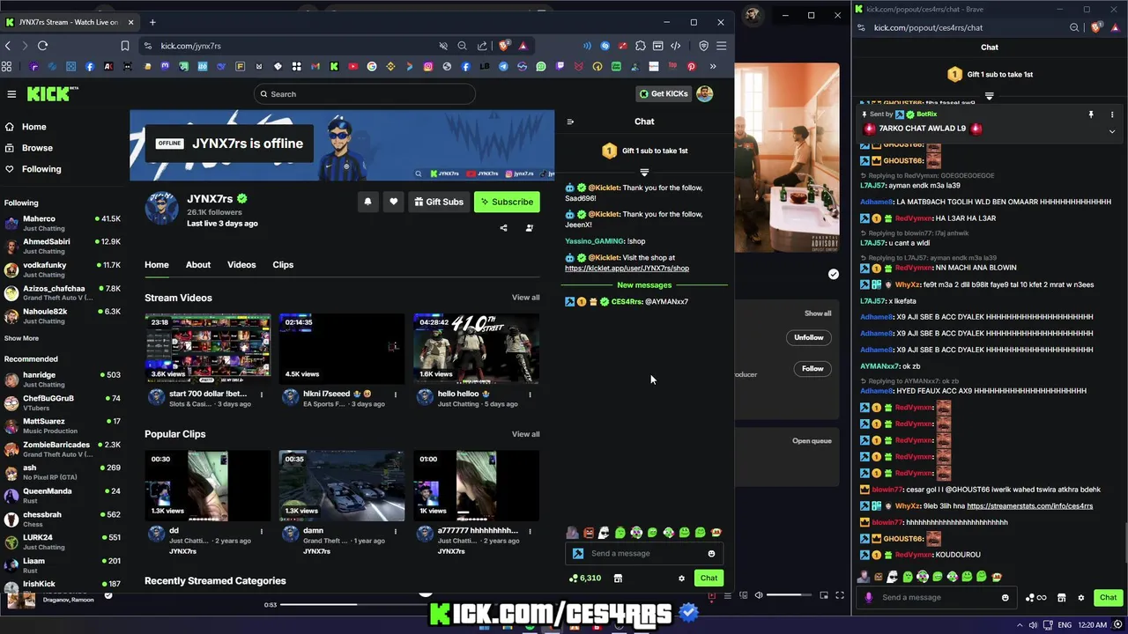Open popout chat shop icon

(1061, 598)
